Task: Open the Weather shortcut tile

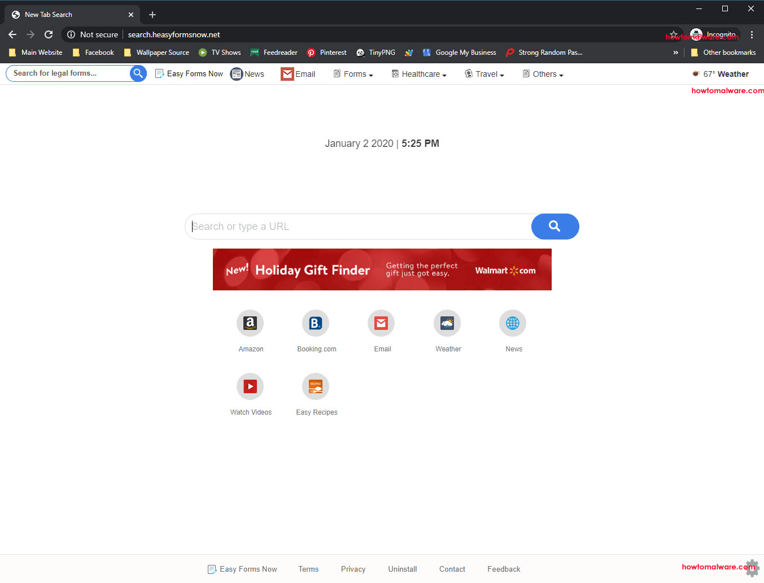Action: click(447, 323)
